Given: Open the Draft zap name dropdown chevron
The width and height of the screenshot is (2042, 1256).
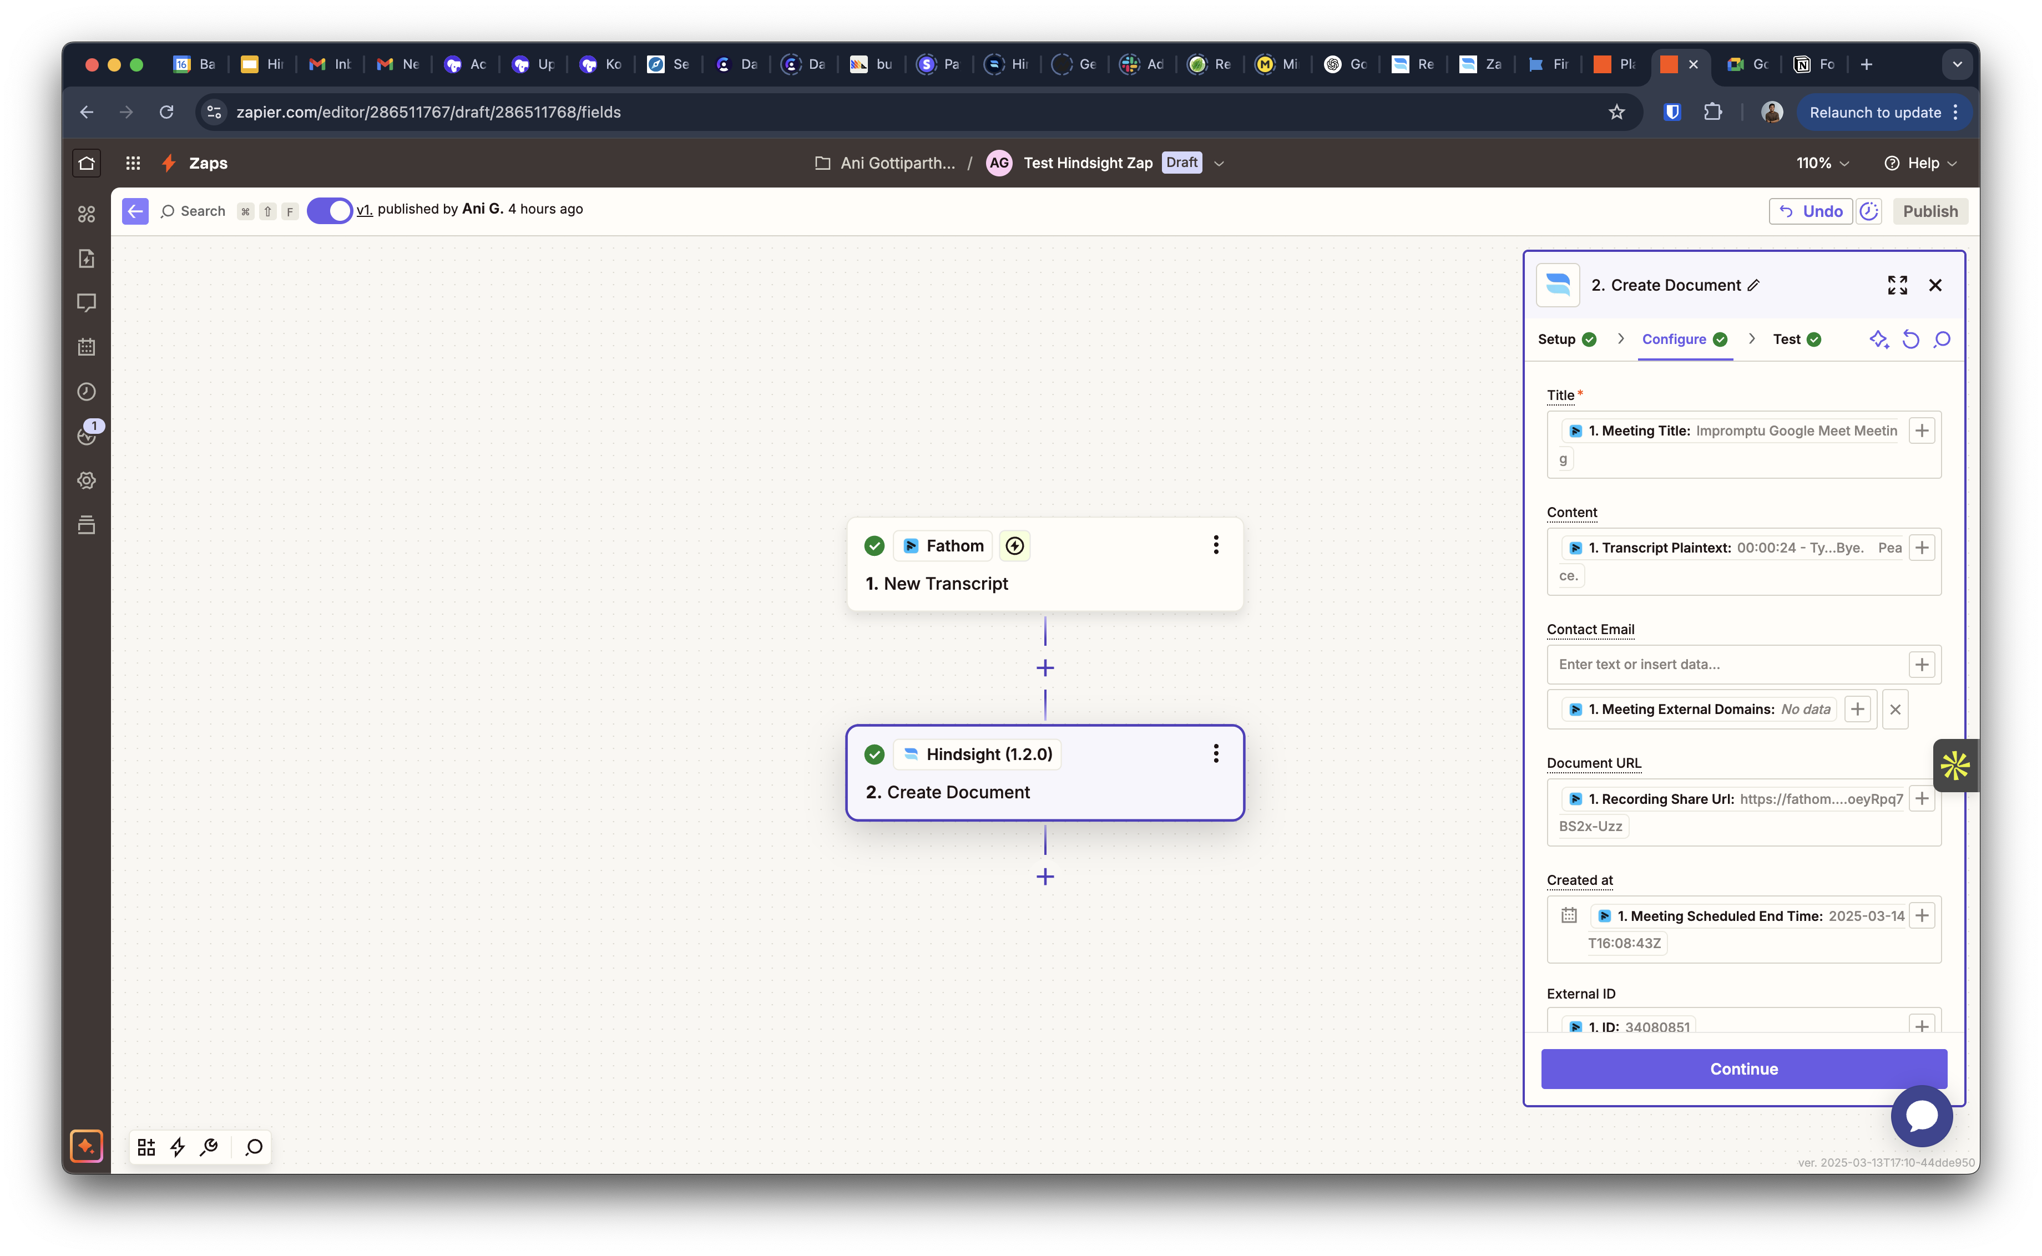Looking at the screenshot, I should click(1219, 163).
